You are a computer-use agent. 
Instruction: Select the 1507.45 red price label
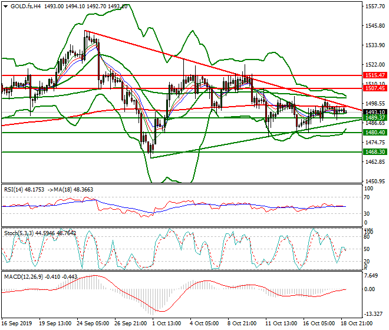(375, 88)
